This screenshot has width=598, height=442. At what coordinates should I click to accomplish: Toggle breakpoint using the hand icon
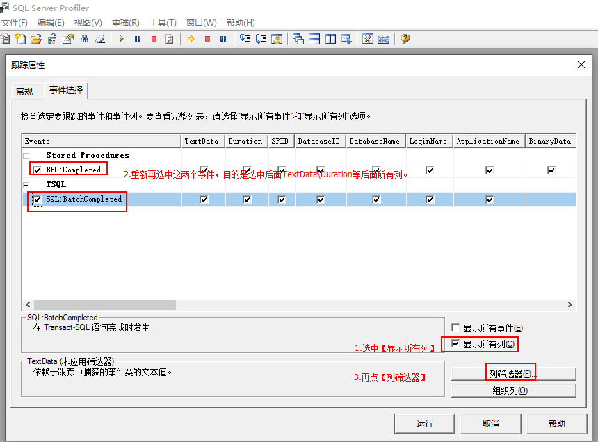coord(277,39)
